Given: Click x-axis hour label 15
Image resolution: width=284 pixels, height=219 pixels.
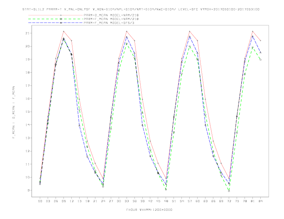Looking at the screenshot, I should (79, 201).
